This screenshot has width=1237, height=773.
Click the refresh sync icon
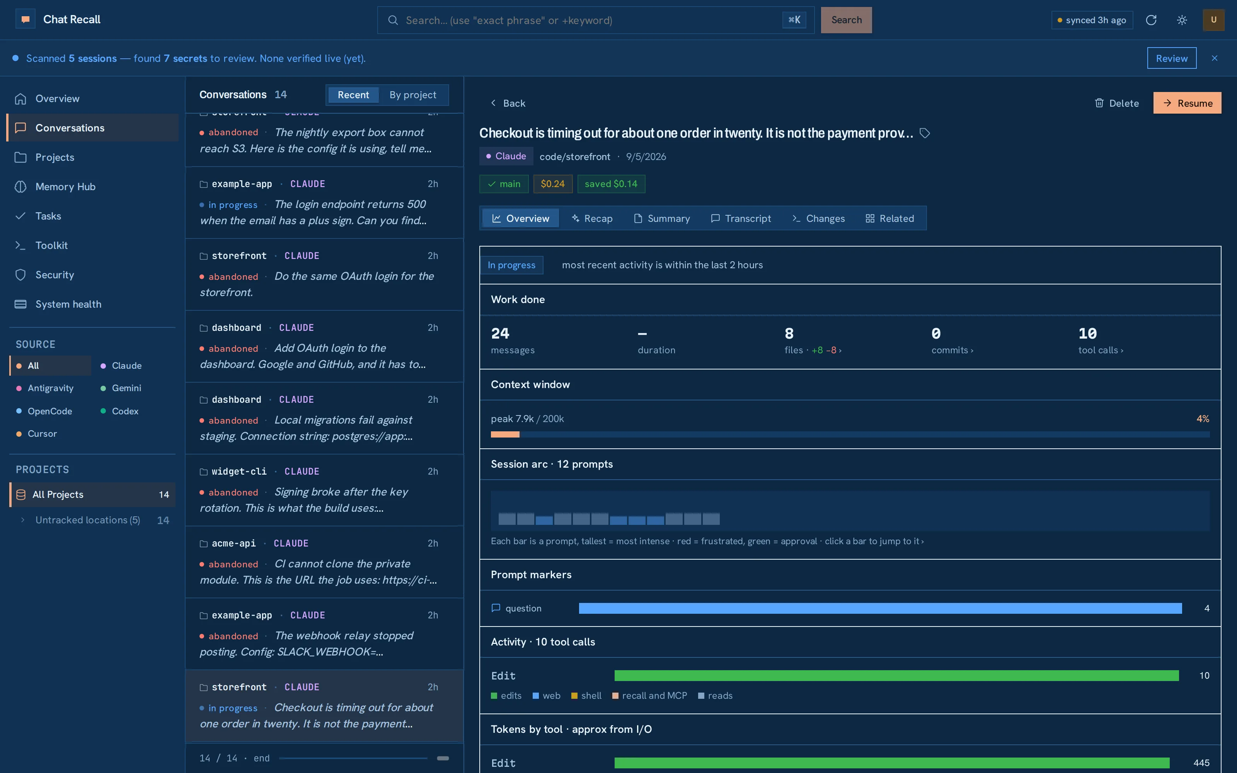1151,20
